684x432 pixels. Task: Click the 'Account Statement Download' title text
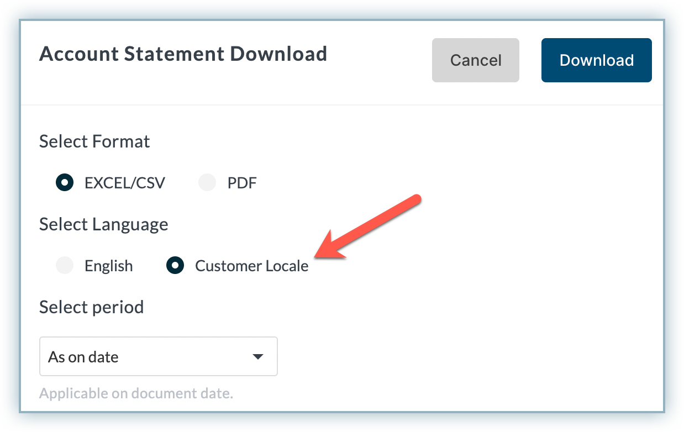coord(183,54)
